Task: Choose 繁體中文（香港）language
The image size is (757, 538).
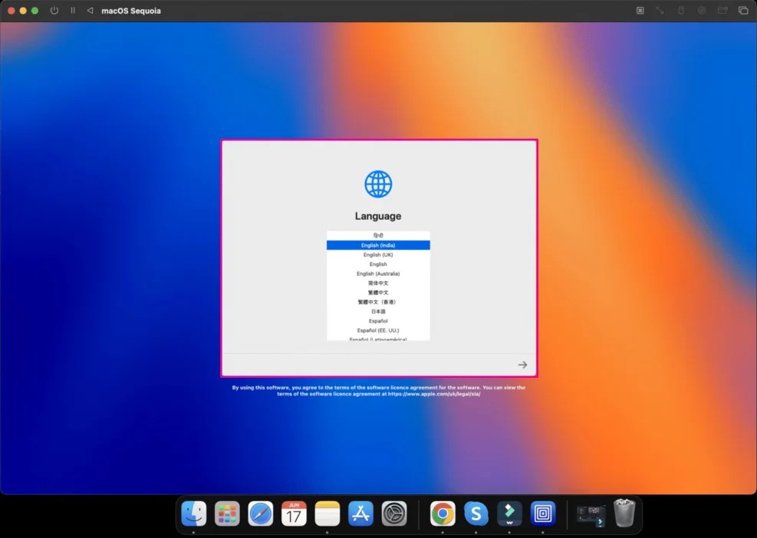Action: [x=378, y=302]
